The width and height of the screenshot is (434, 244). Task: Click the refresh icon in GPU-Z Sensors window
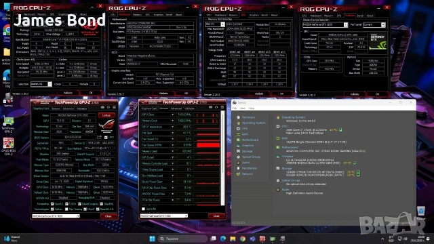point(216,107)
